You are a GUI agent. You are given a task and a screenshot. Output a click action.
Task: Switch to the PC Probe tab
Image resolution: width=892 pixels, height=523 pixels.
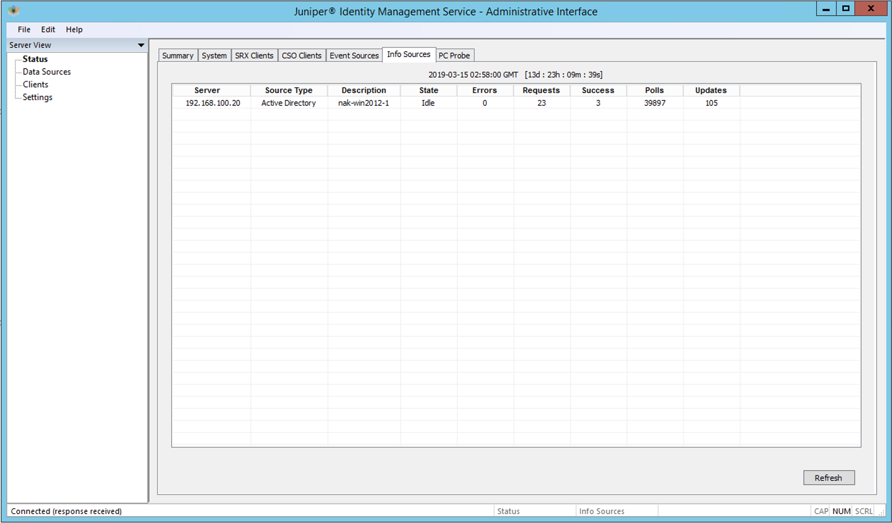click(x=454, y=55)
